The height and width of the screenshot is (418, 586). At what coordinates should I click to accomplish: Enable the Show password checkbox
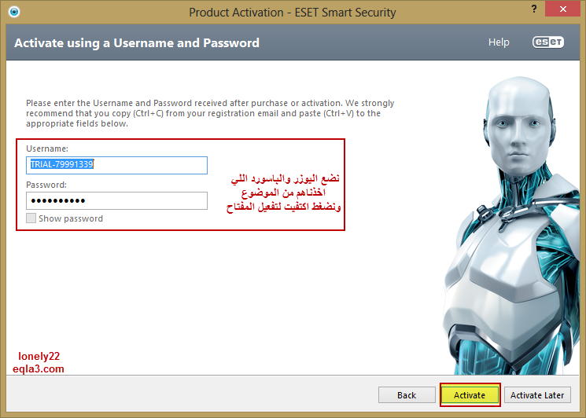click(31, 218)
